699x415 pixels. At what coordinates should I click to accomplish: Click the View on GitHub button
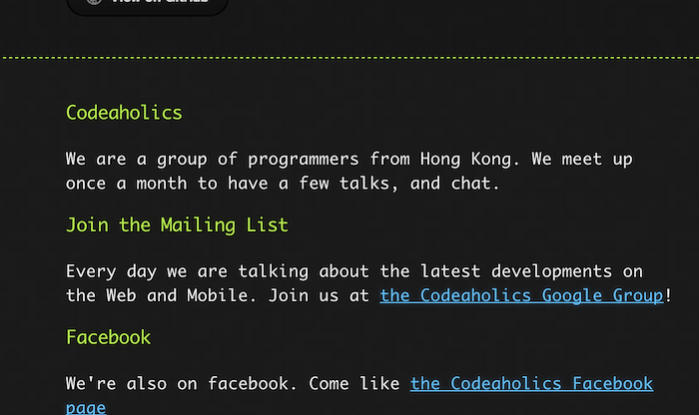click(x=147, y=4)
